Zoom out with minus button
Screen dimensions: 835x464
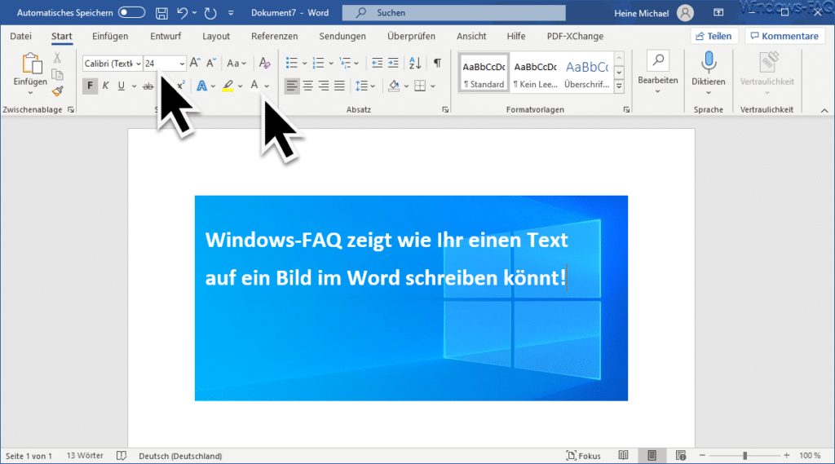[x=702, y=456]
